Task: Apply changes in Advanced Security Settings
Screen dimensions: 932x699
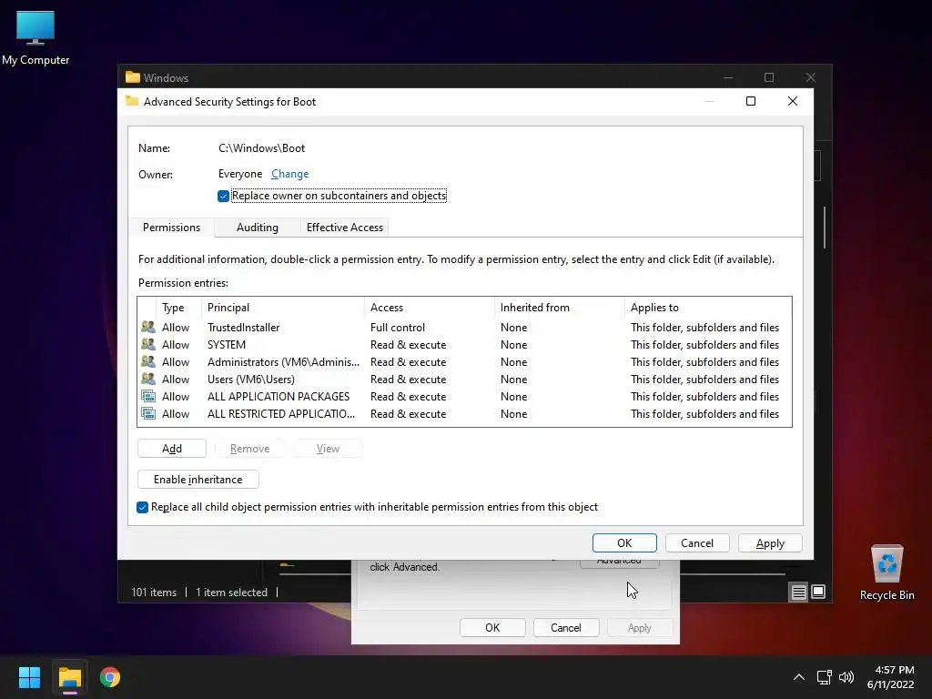Action: click(x=770, y=542)
